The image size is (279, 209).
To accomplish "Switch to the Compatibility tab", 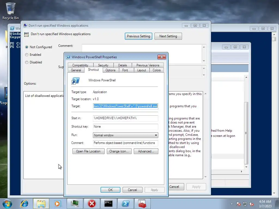I will coord(80,65).
